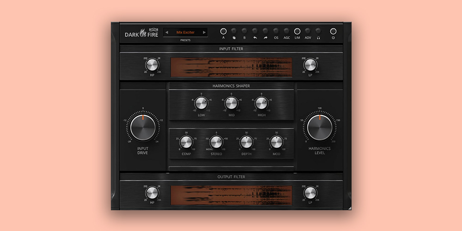Toggle the LIM limiter button
Screen dimensions: 462x231
coord(297,31)
